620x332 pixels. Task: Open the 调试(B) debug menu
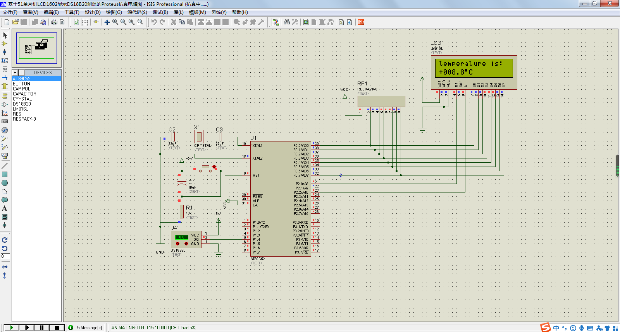point(160,12)
